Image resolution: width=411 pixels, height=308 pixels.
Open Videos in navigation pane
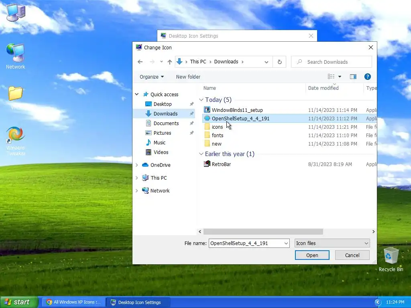[161, 152]
